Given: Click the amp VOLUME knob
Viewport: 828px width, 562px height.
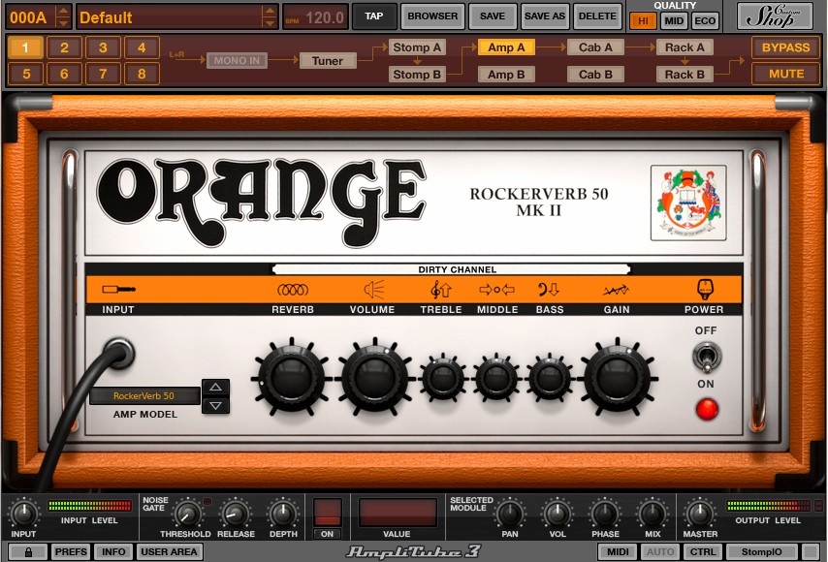Looking at the screenshot, I should point(374,377).
